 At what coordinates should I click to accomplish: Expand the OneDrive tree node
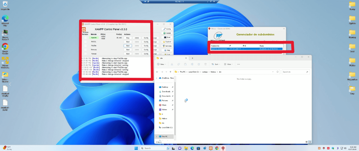tap(157, 78)
